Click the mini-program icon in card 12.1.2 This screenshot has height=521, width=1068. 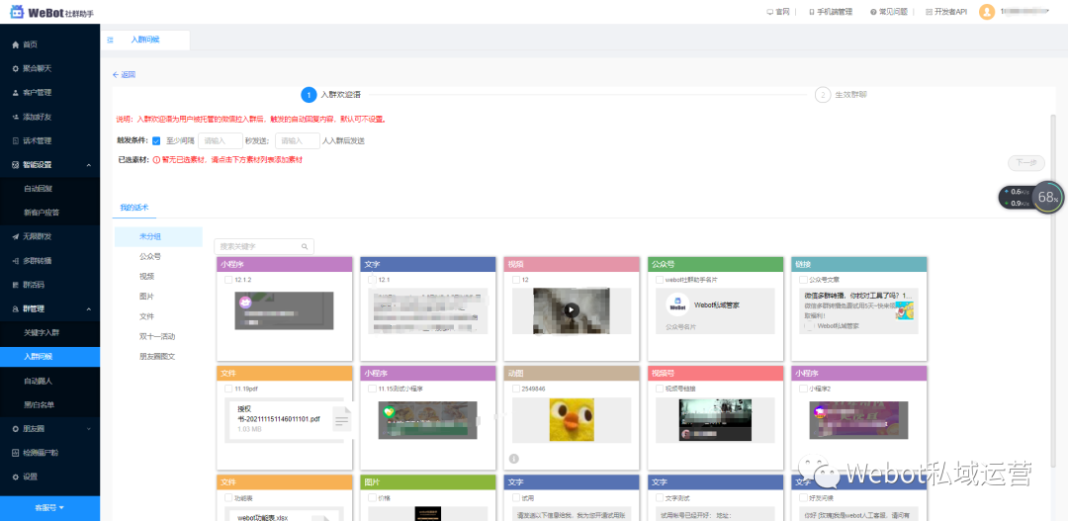click(245, 302)
